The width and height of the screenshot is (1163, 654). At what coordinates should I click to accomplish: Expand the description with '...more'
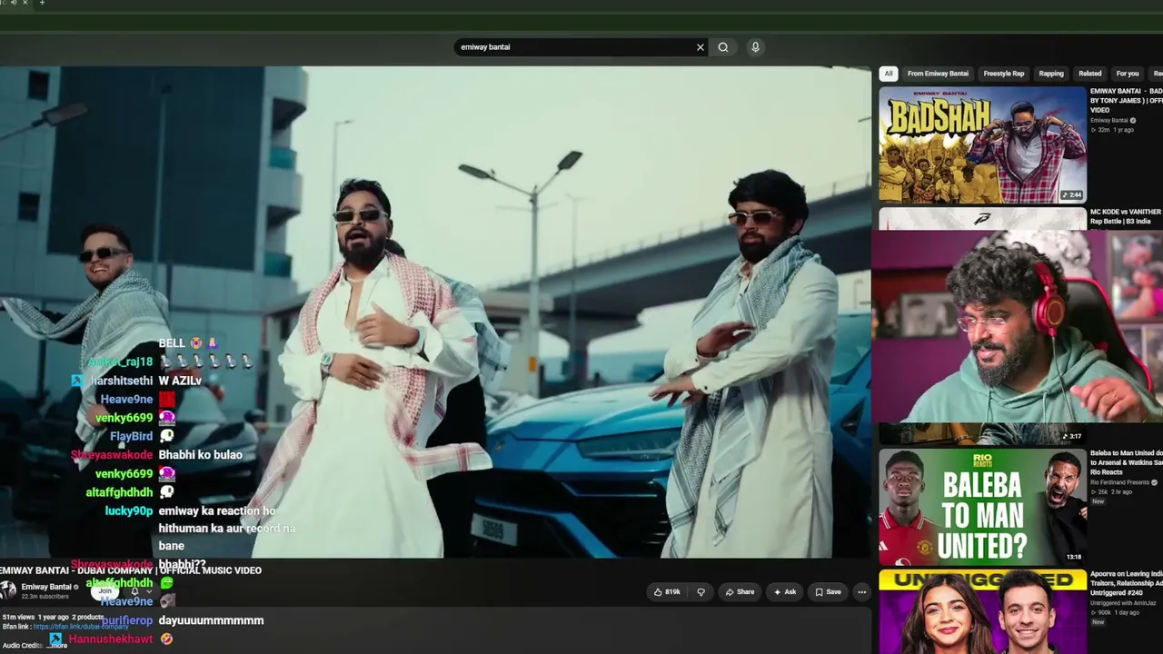point(57,646)
